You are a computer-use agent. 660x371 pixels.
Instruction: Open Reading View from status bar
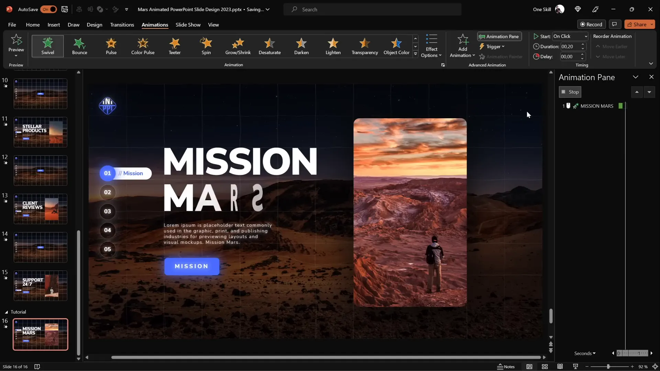[560, 367]
